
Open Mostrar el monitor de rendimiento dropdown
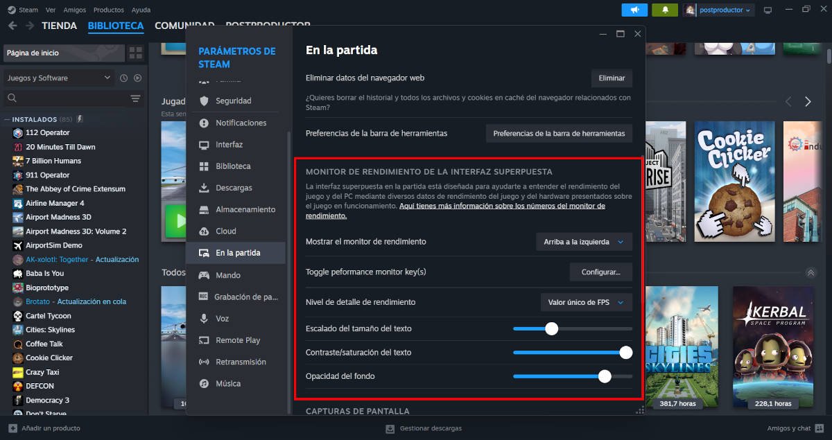click(x=584, y=242)
